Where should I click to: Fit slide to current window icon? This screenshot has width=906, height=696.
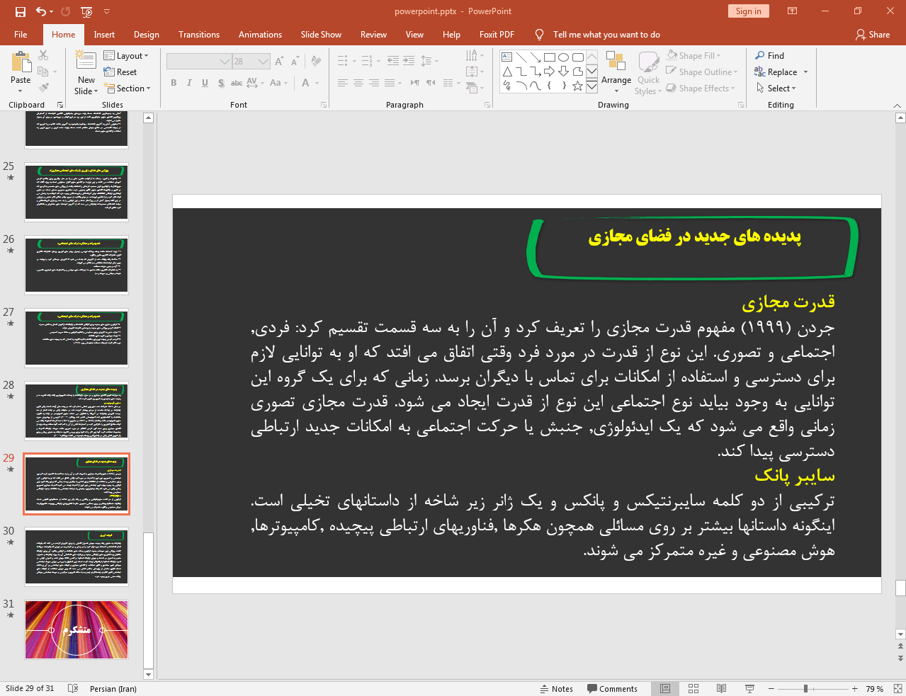coord(897,688)
